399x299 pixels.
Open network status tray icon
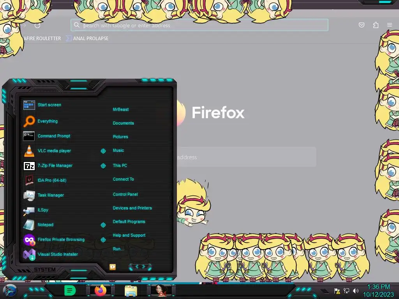346,290
